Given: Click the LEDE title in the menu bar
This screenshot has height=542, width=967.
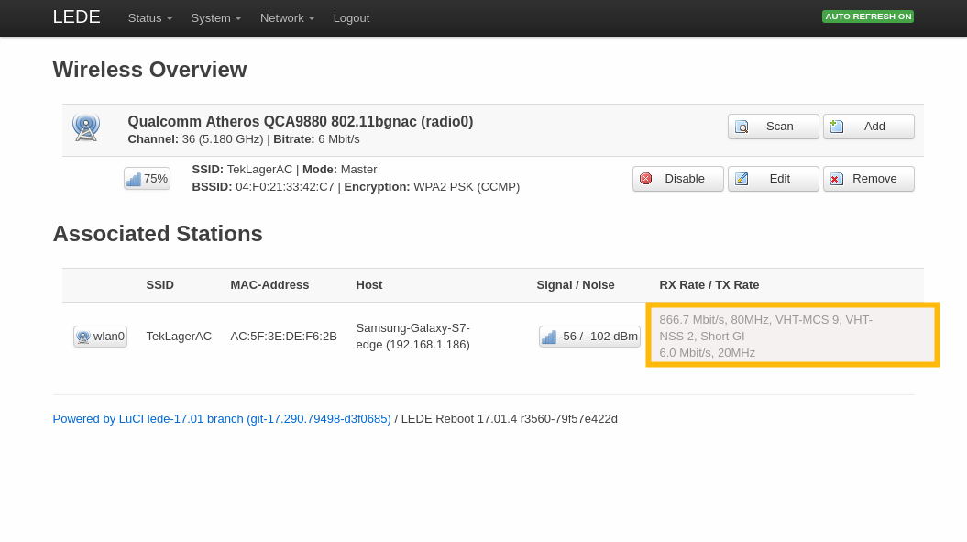Looking at the screenshot, I should 76,17.
